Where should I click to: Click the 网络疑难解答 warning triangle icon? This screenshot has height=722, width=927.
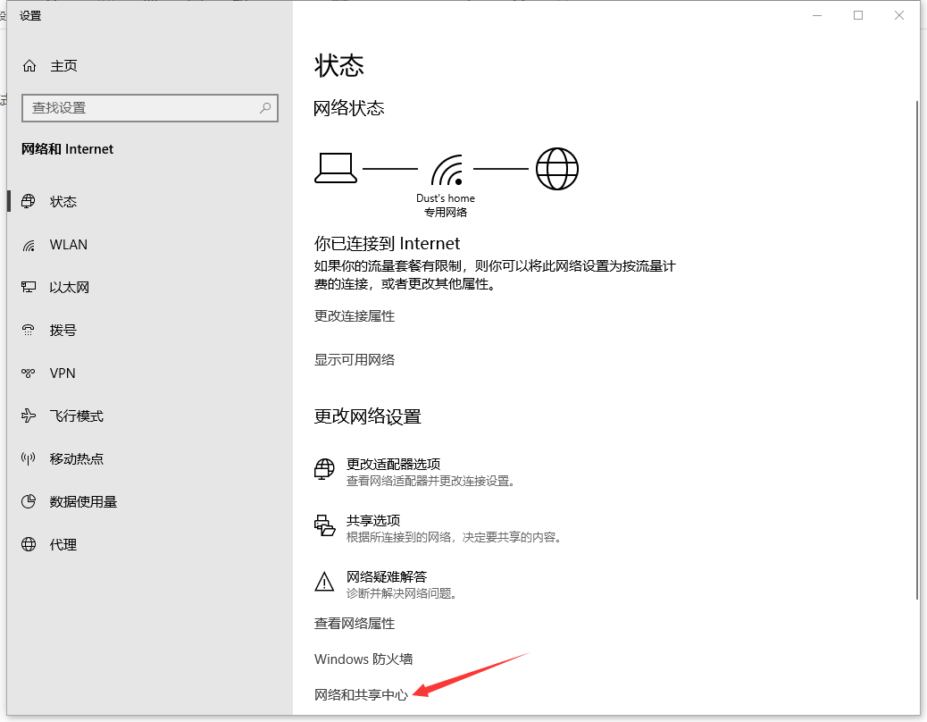(323, 581)
